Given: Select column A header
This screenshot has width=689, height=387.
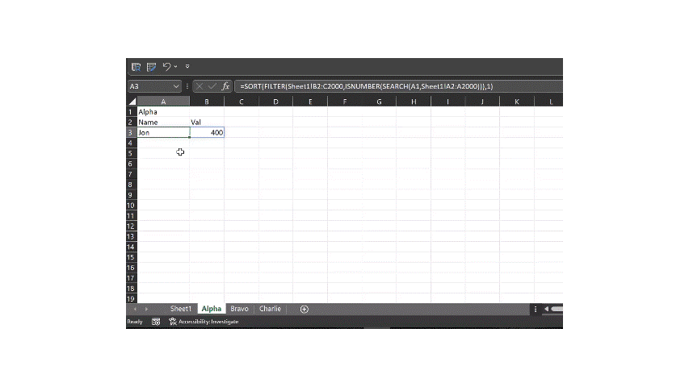Looking at the screenshot, I should [163, 102].
